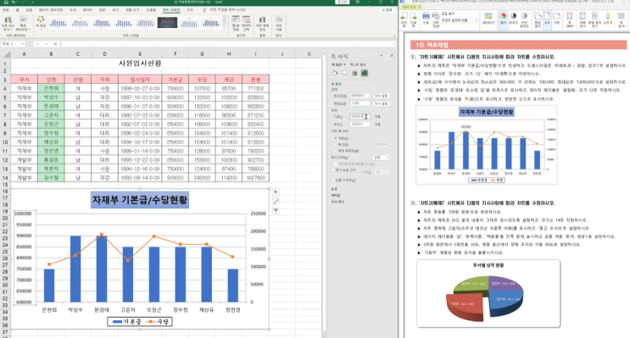630x338 pixels.
Task: Click Add Chart Element icon in Excel ribbon
Action: (8, 24)
